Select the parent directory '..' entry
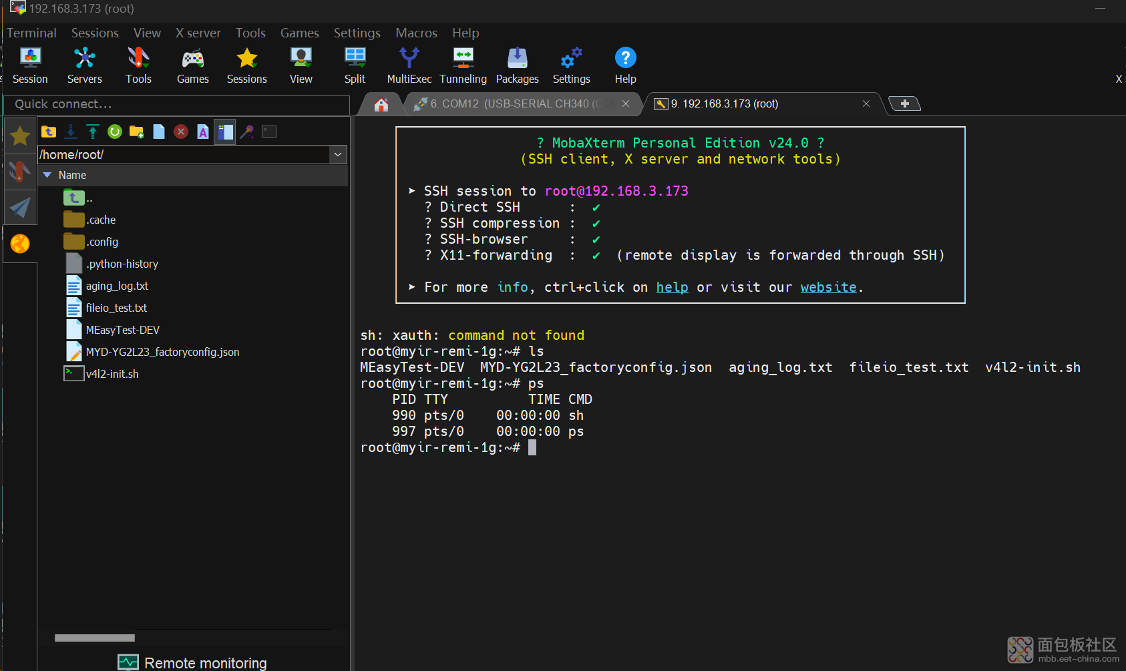The width and height of the screenshot is (1126, 671). [x=78, y=198]
